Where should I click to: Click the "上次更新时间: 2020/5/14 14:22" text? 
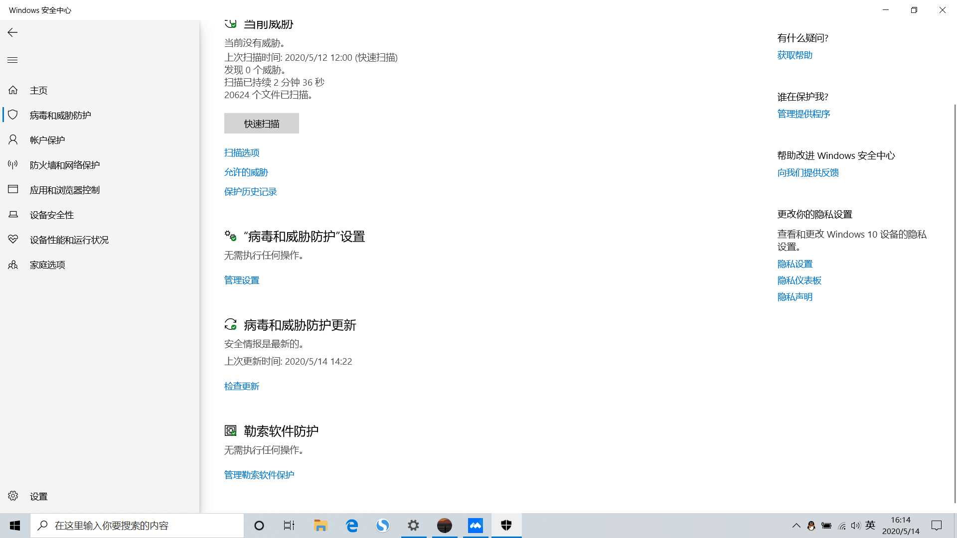288,361
